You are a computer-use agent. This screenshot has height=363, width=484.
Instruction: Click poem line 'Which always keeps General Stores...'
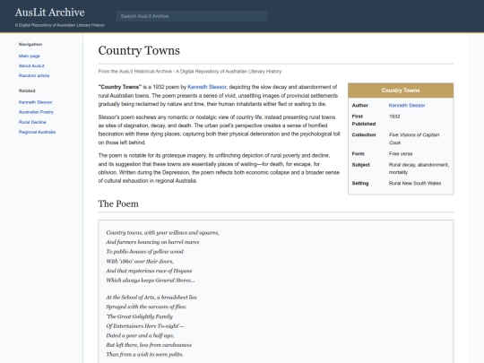pyautogui.click(x=151, y=281)
